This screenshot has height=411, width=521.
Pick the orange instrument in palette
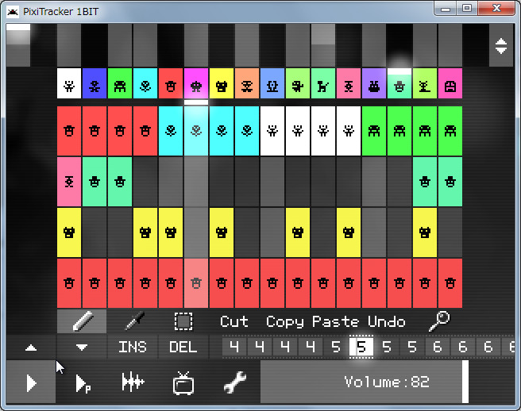tap(247, 83)
